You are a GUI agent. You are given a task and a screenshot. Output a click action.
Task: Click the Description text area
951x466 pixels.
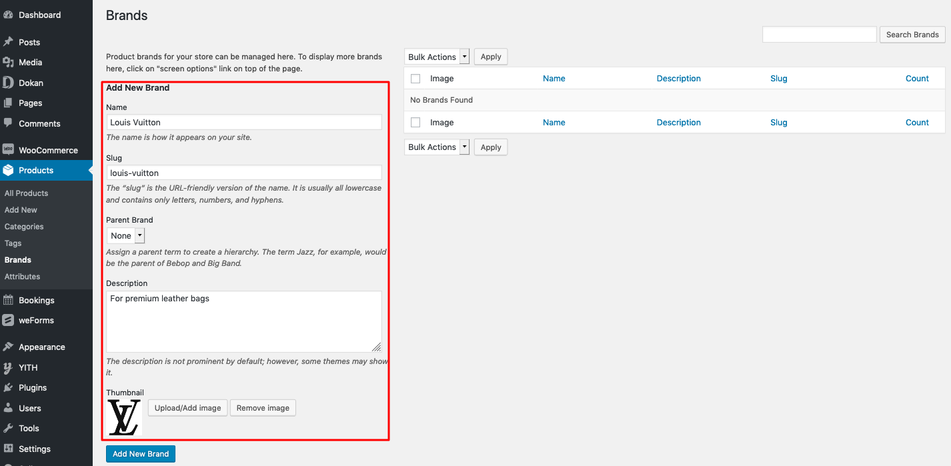pos(244,321)
